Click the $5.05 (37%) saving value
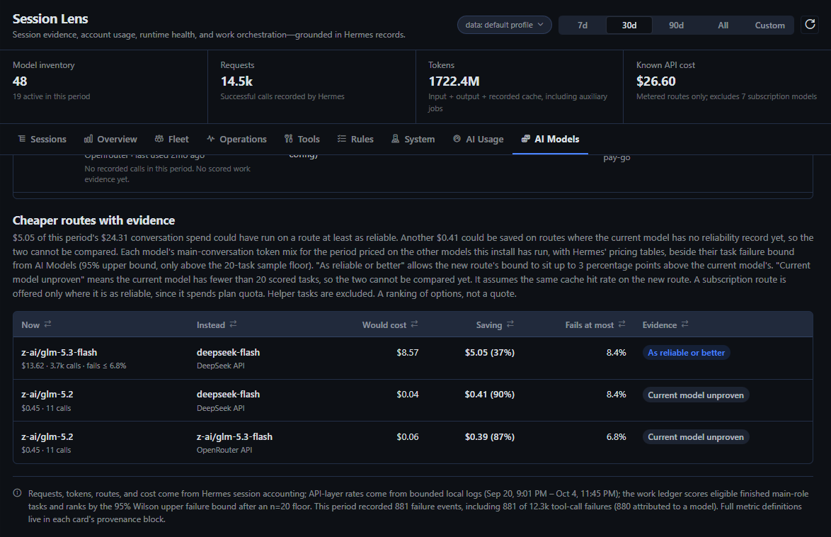The height and width of the screenshot is (537, 831). [x=490, y=352]
